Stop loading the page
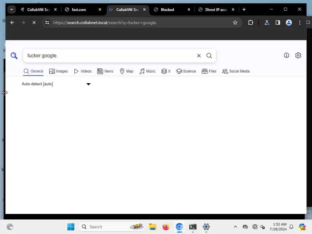The height and width of the screenshot is (234, 312). [34, 23]
